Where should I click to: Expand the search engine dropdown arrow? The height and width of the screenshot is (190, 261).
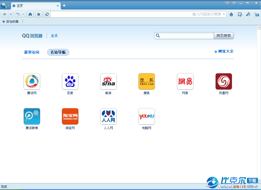pyautogui.click(x=224, y=14)
